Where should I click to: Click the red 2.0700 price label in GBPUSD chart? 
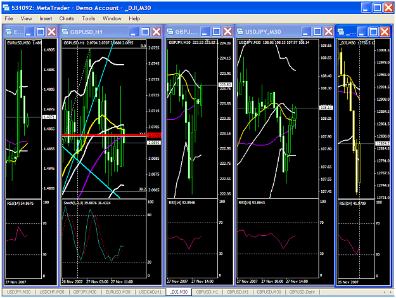click(x=154, y=135)
